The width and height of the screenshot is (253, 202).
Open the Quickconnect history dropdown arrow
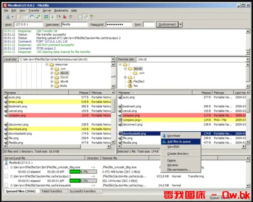(180, 24)
